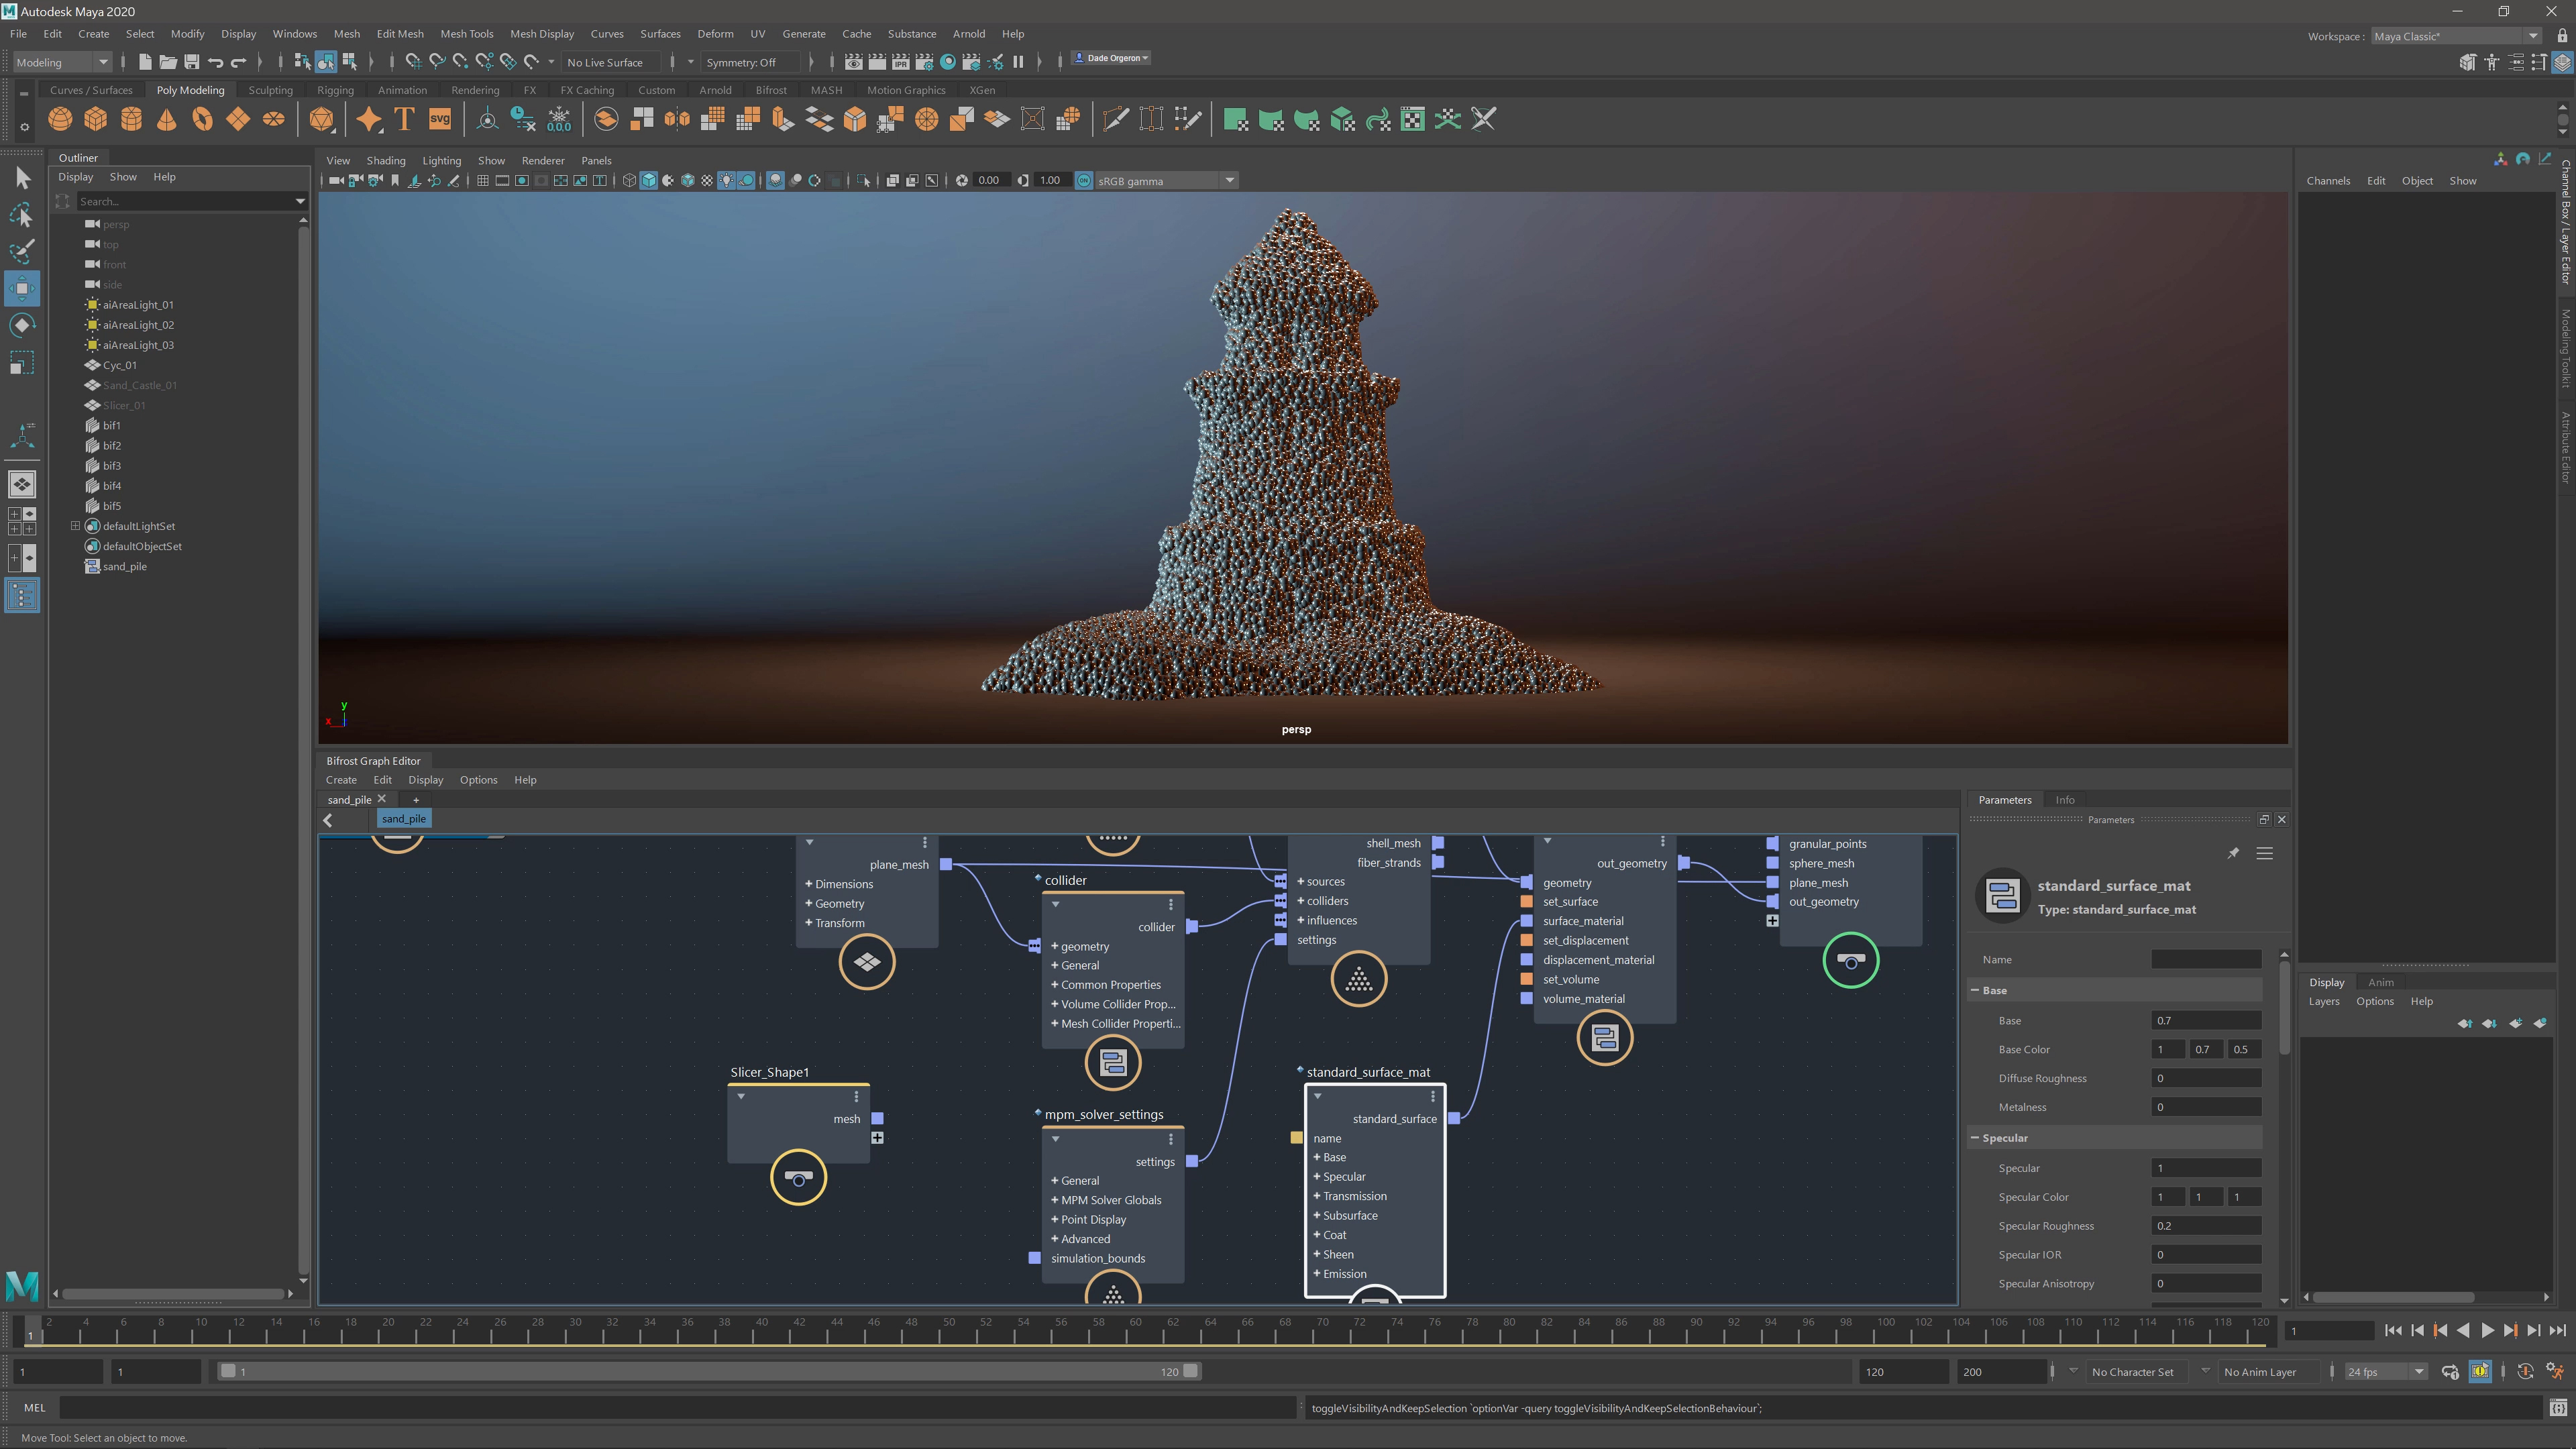
Task: Select the polygon Type tool on the shelf
Action: (404, 119)
